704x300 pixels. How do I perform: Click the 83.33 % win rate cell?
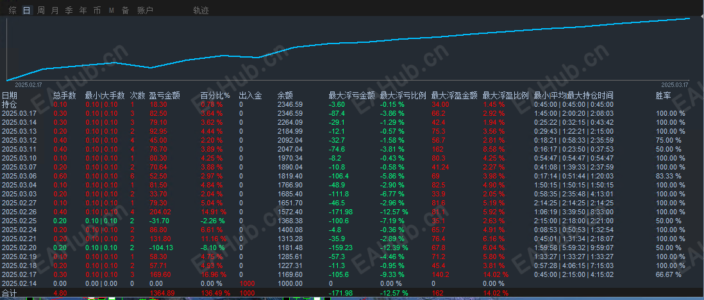tap(669, 176)
